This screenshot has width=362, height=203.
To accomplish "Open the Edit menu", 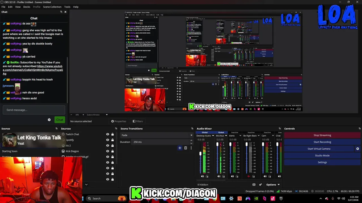I will (x=10, y=7).
